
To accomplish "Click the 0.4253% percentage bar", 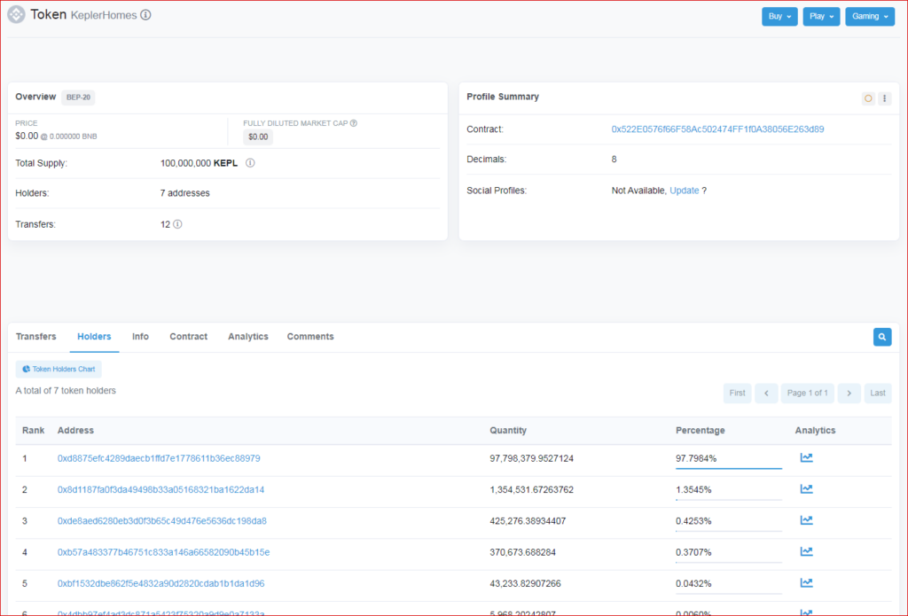I will point(729,530).
